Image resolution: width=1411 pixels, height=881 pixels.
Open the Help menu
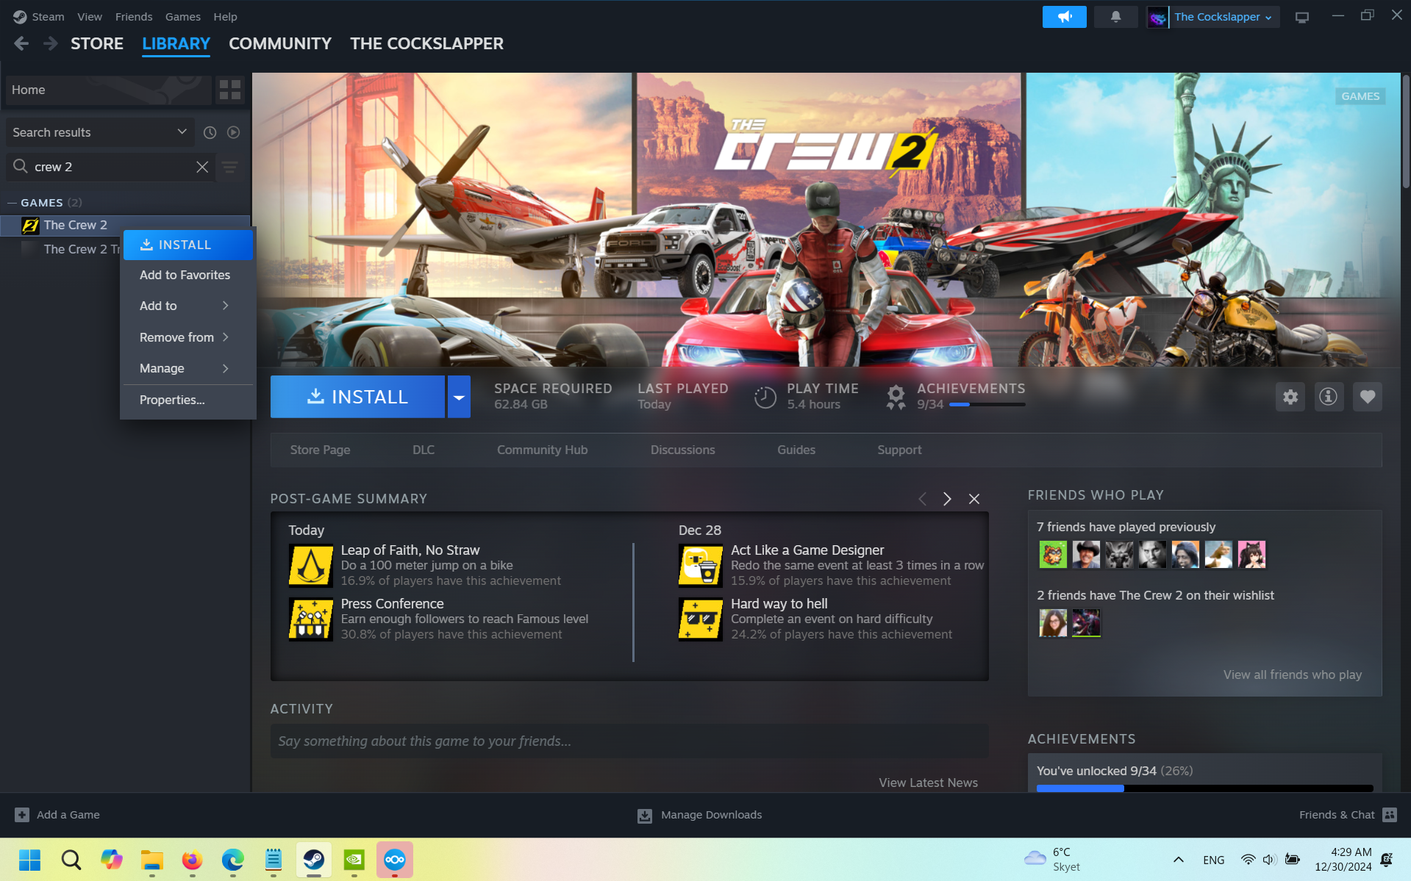(x=225, y=17)
